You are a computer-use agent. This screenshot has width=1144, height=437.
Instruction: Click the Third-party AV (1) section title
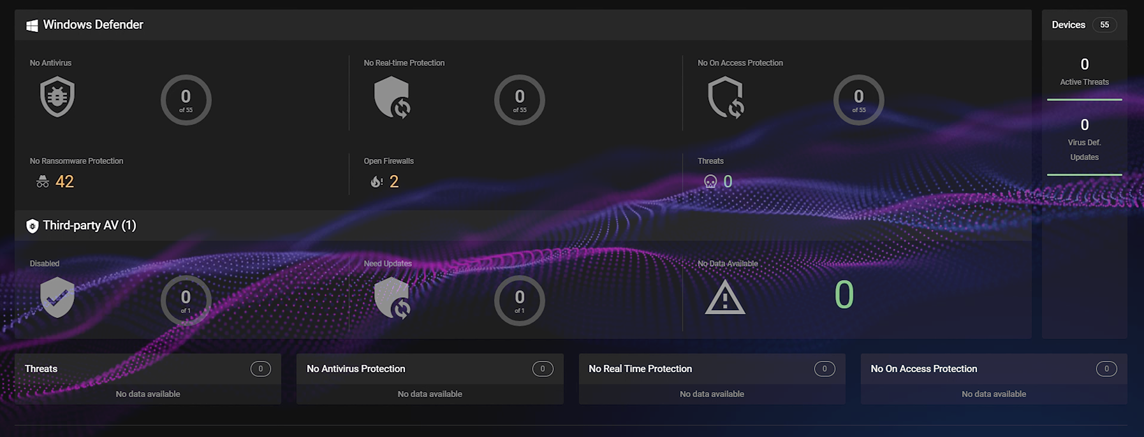(x=89, y=226)
